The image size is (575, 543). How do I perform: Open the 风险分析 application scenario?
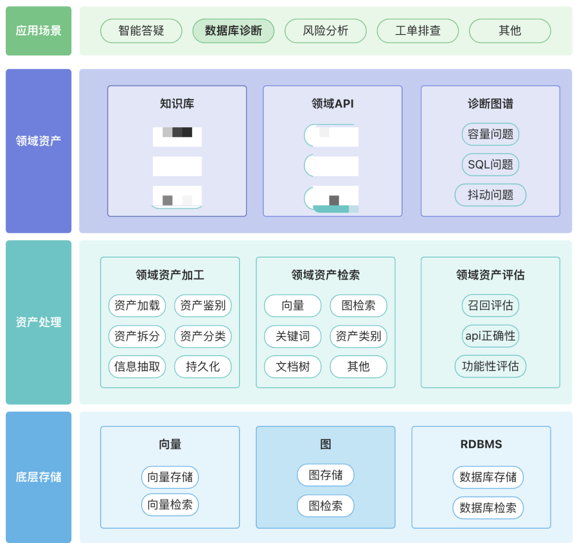pos(325,31)
